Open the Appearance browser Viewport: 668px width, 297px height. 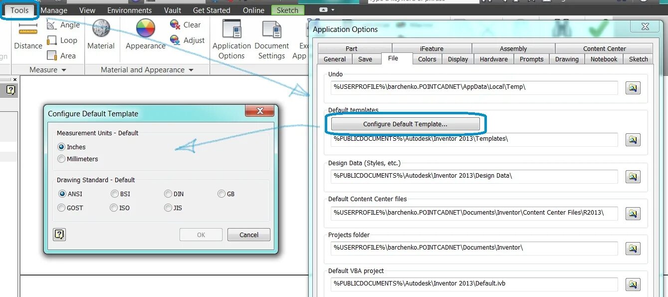click(145, 35)
